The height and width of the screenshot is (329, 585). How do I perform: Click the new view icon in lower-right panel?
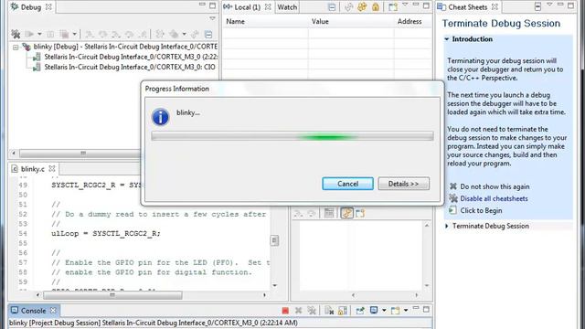(x=360, y=213)
